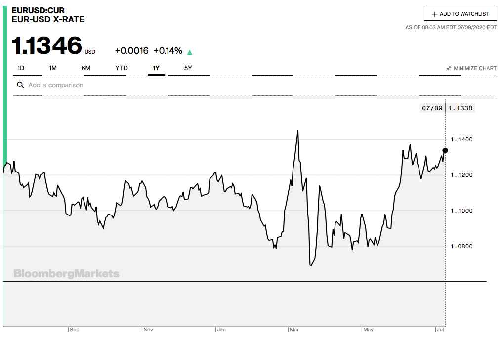
Task: Click the Sep x-axis label
Action: point(75,330)
